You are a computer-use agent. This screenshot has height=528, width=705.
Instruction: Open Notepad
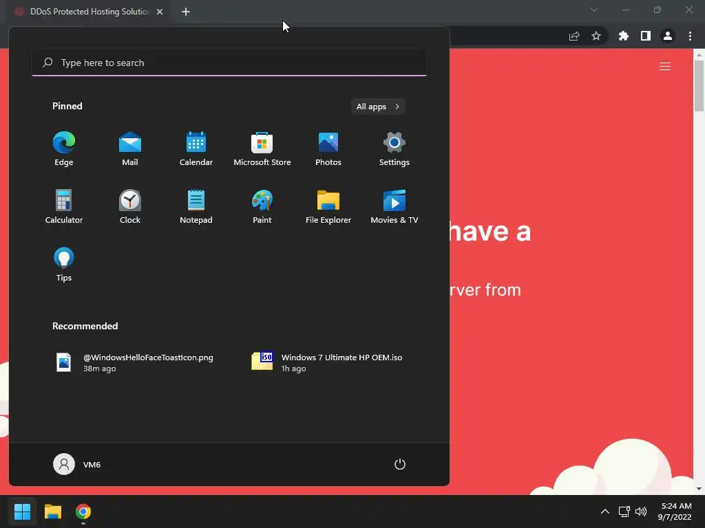coord(196,206)
